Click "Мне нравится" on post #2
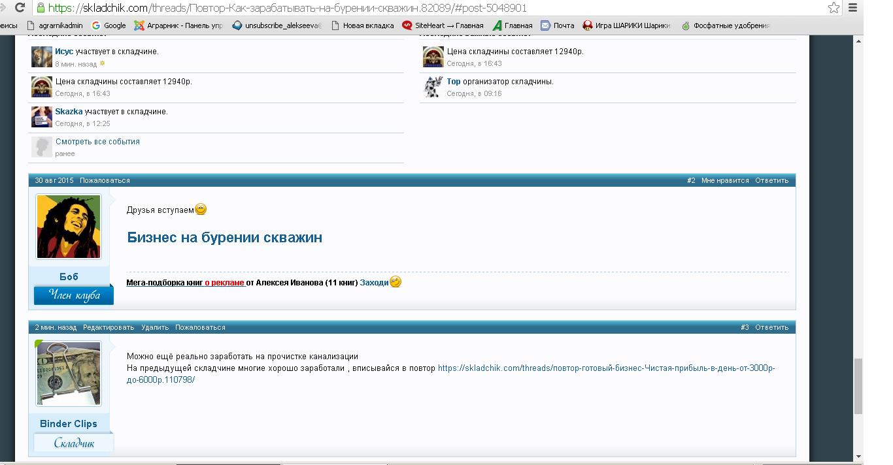Viewport: 893px width, 465px height. [x=725, y=180]
